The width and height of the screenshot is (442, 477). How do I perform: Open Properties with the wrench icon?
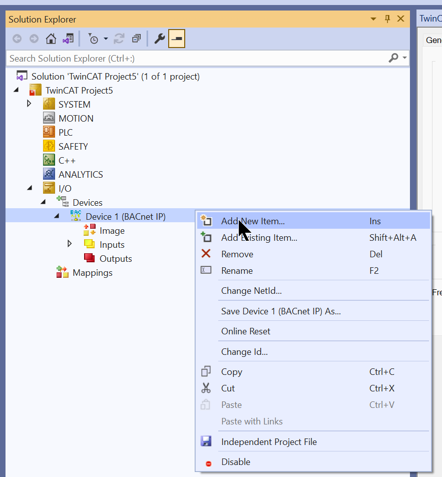159,39
